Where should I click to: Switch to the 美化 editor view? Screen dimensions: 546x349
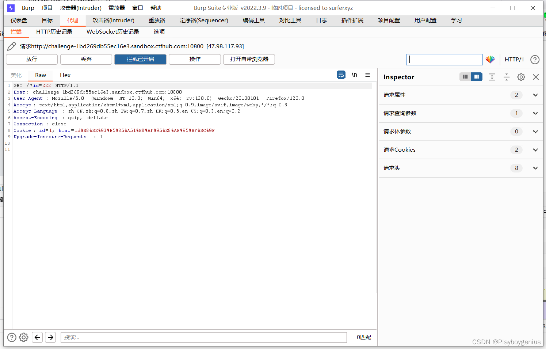tap(16, 75)
